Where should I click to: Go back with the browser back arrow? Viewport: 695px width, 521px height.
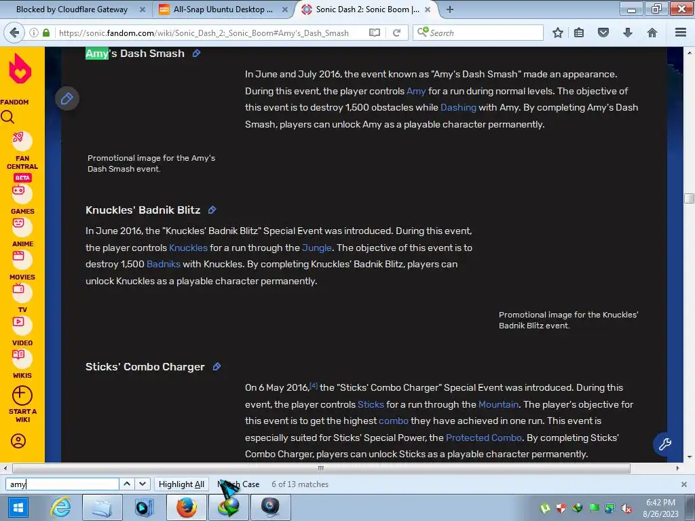point(14,33)
